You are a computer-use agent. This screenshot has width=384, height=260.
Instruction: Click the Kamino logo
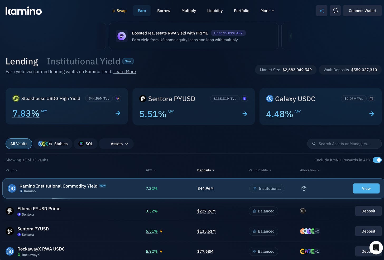[24, 11]
